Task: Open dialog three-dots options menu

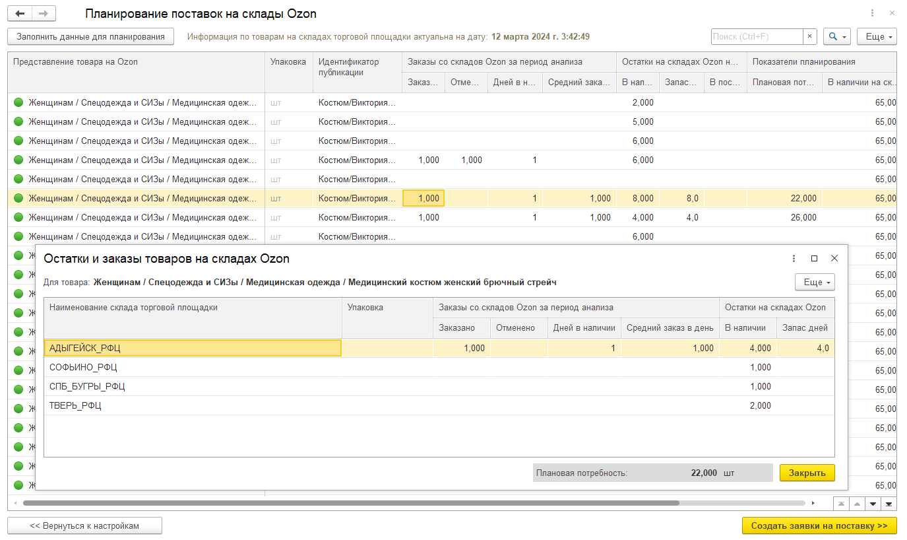Action: [794, 259]
